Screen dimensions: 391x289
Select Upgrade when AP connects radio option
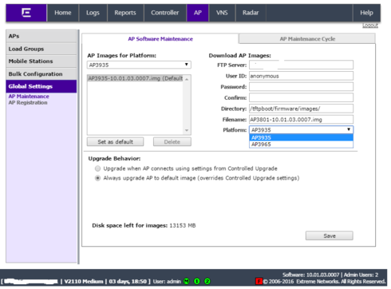pos(98,168)
